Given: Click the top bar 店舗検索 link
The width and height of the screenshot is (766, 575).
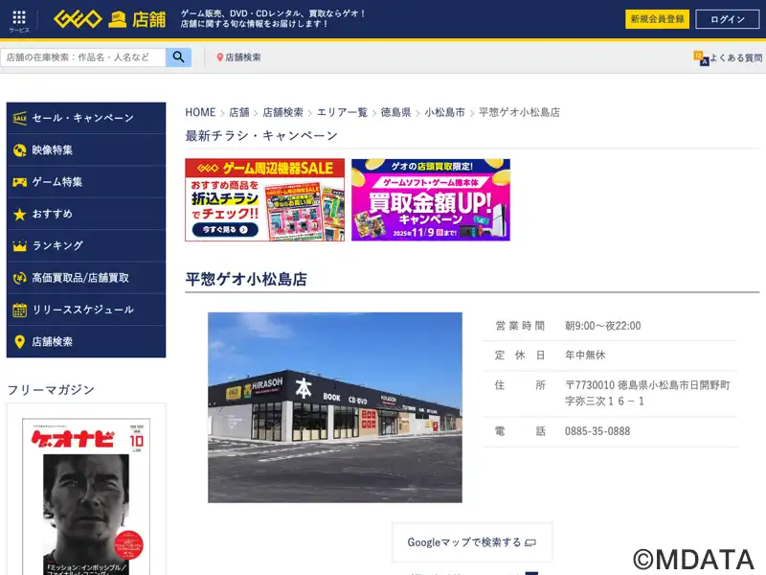Looking at the screenshot, I should [238, 57].
